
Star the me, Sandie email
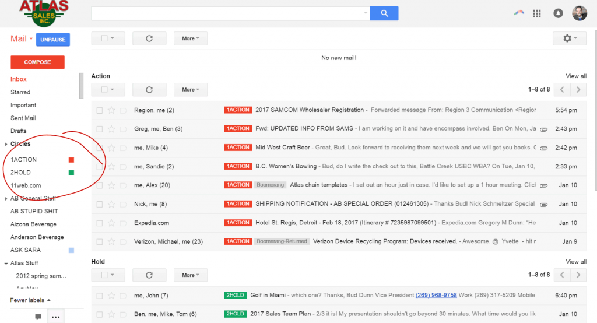click(x=111, y=166)
